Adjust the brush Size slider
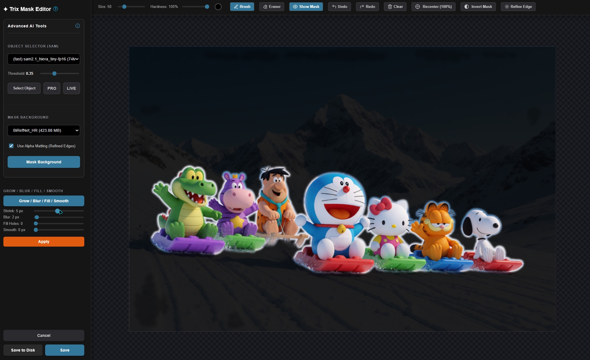The width and height of the screenshot is (590, 360). 131,6
